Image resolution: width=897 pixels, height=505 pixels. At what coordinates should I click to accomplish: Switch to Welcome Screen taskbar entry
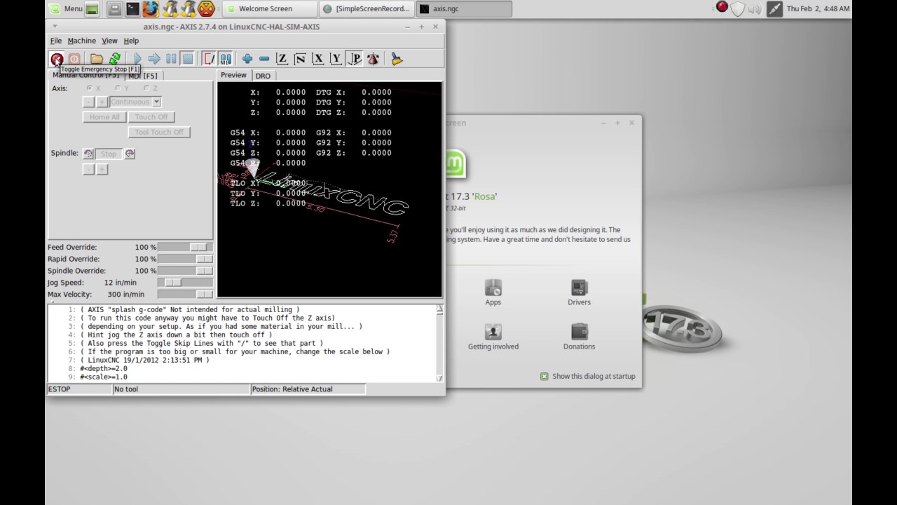tap(269, 8)
